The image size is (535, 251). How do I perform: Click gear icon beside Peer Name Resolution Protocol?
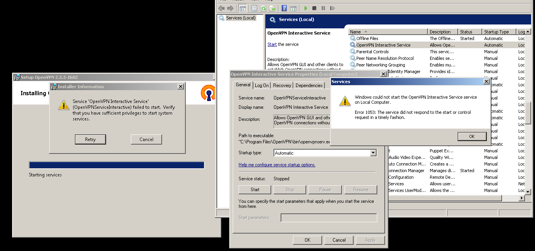coord(353,58)
